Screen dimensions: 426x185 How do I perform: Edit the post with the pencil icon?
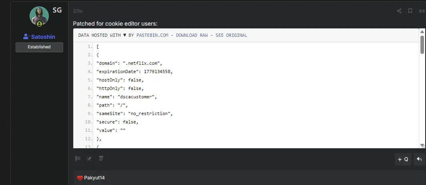coord(89,159)
